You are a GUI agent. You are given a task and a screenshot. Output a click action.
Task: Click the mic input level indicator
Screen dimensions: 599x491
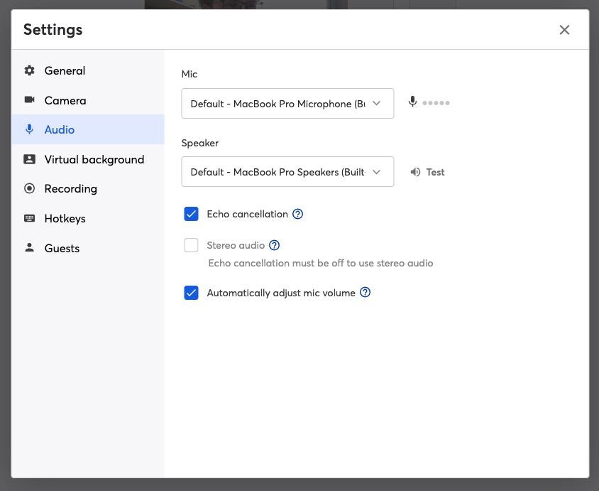click(435, 103)
